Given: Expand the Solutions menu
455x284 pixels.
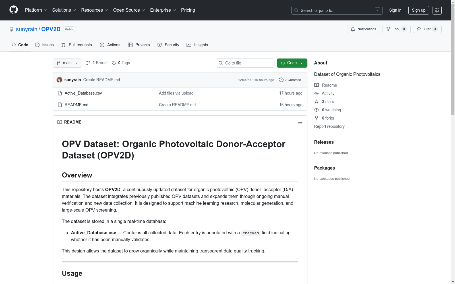Looking at the screenshot, I should pos(64,10).
